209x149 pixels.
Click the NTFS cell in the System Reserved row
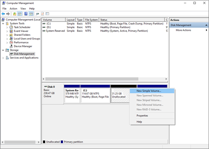click(x=88, y=31)
